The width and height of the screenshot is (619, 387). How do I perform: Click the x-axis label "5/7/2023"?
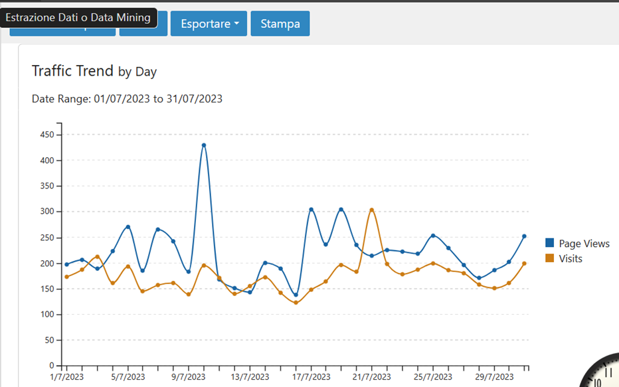128,377
